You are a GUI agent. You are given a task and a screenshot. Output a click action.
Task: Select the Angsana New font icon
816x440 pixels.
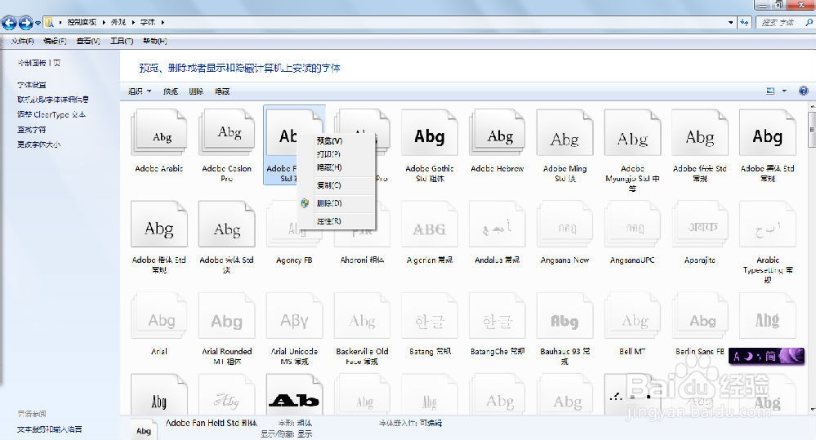point(565,224)
